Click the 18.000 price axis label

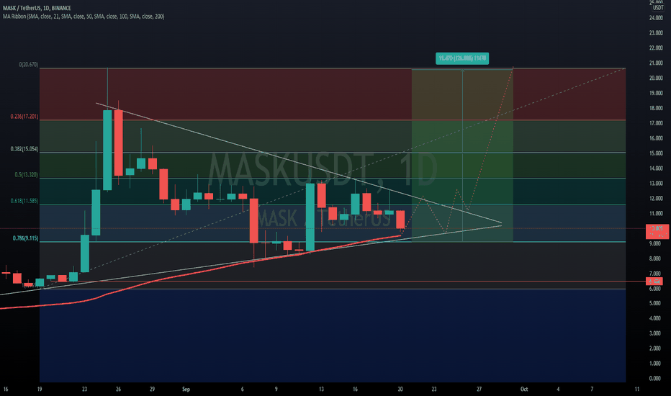click(x=656, y=108)
